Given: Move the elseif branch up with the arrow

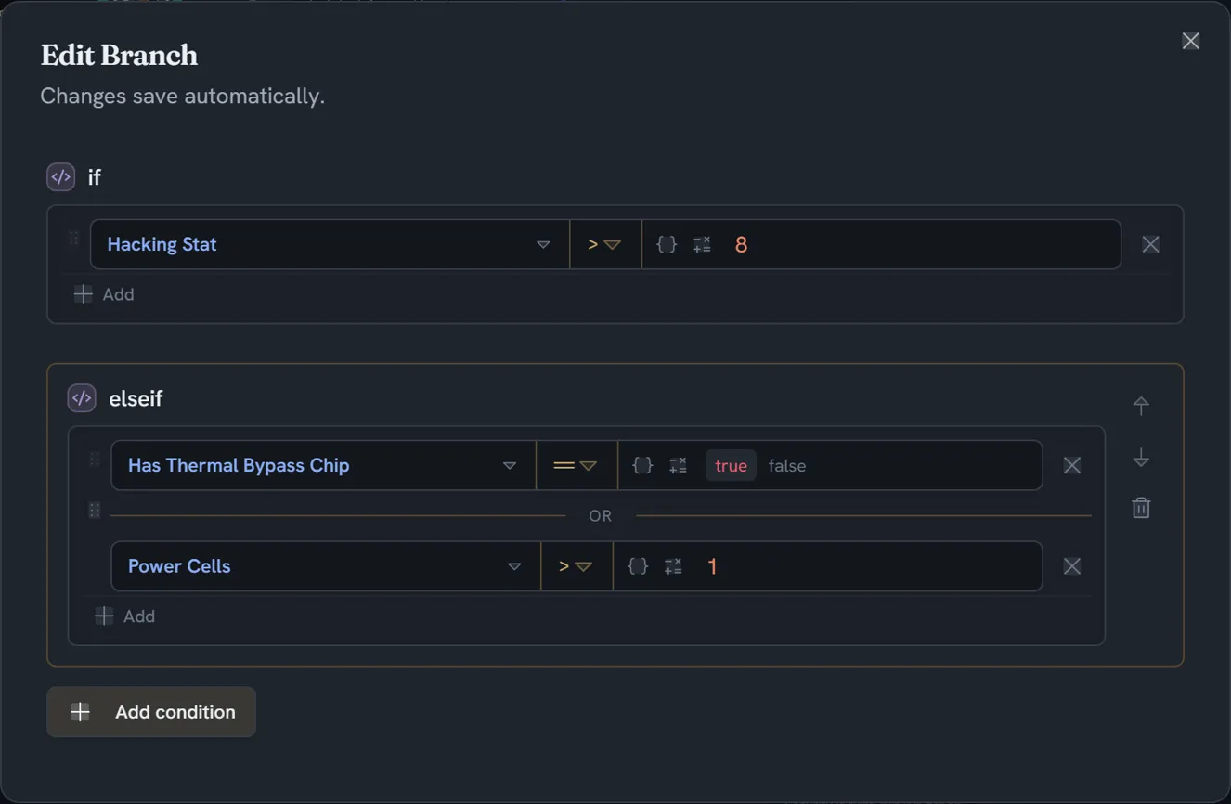Looking at the screenshot, I should click(1141, 405).
